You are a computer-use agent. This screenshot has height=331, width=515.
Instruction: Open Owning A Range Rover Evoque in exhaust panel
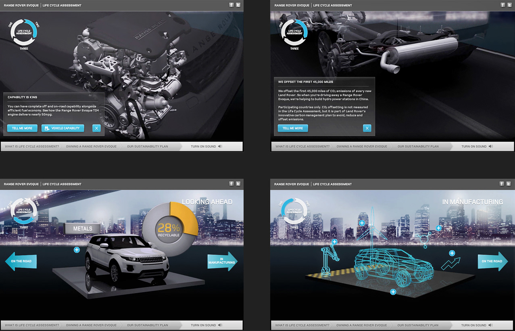pyautogui.click(x=362, y=147)
